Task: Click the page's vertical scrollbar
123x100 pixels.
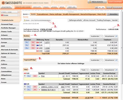Action: point(122,48)
